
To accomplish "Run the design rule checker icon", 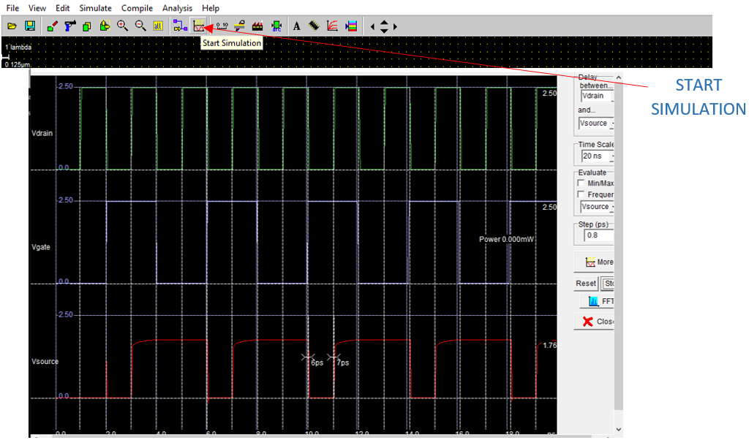I will pyautogui.click(x=276, y=26).
